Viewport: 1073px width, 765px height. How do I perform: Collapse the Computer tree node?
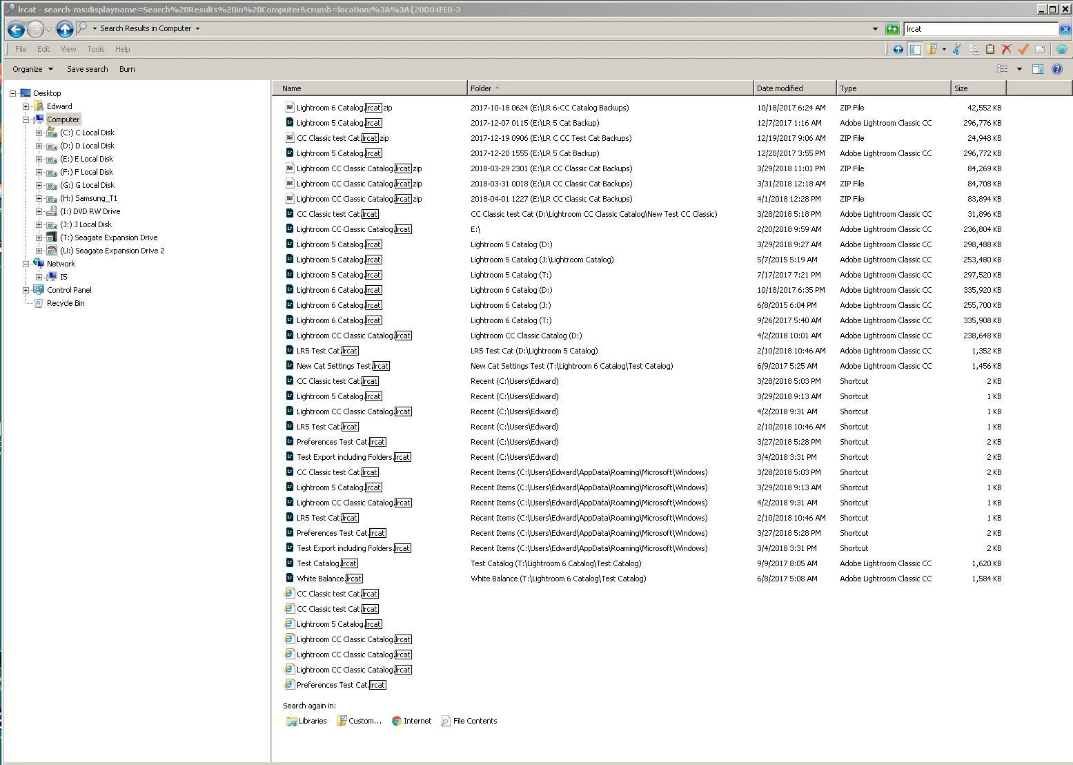(26, 119)
